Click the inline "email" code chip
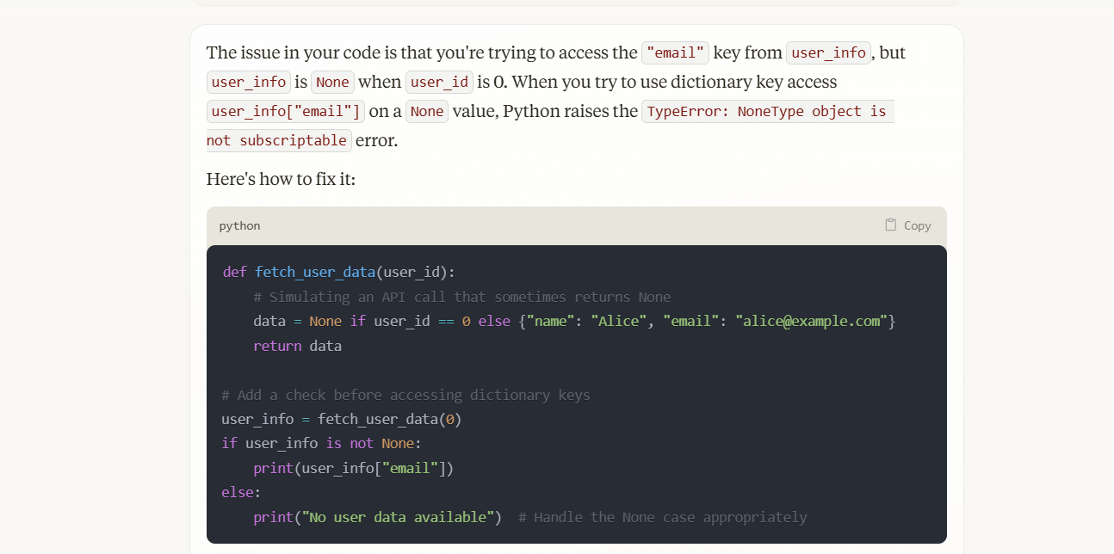Viewport: 1114px width, 554px height. click(675, 52)
